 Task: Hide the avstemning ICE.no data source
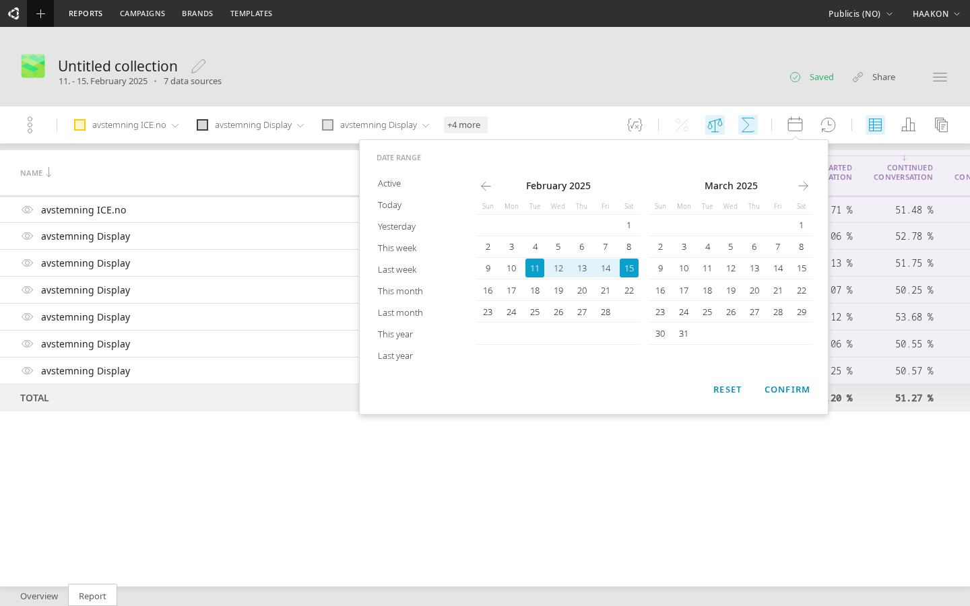point(27,209)
